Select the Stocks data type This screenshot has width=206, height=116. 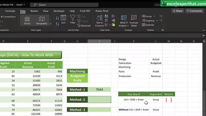(x=27, y=21)
